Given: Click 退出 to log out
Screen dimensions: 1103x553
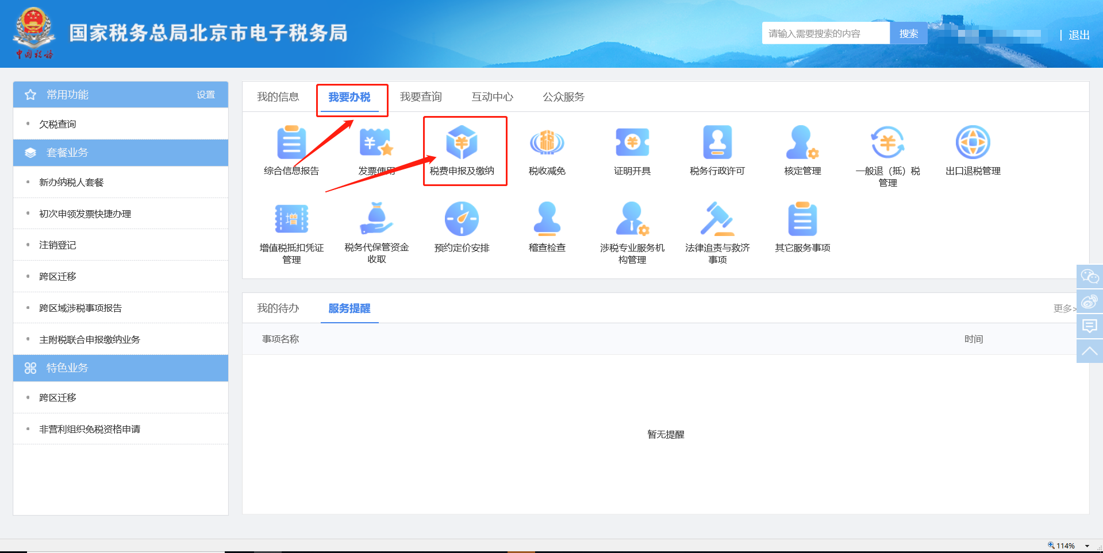Looking at the screenshot, I should 1079,35.
